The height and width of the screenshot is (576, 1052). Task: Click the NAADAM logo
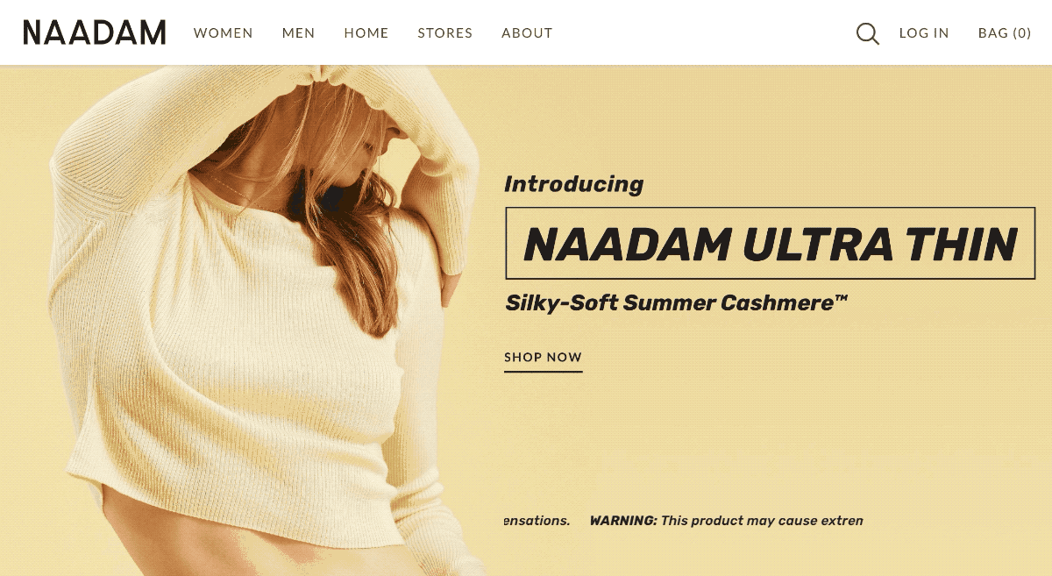(94, 33)
